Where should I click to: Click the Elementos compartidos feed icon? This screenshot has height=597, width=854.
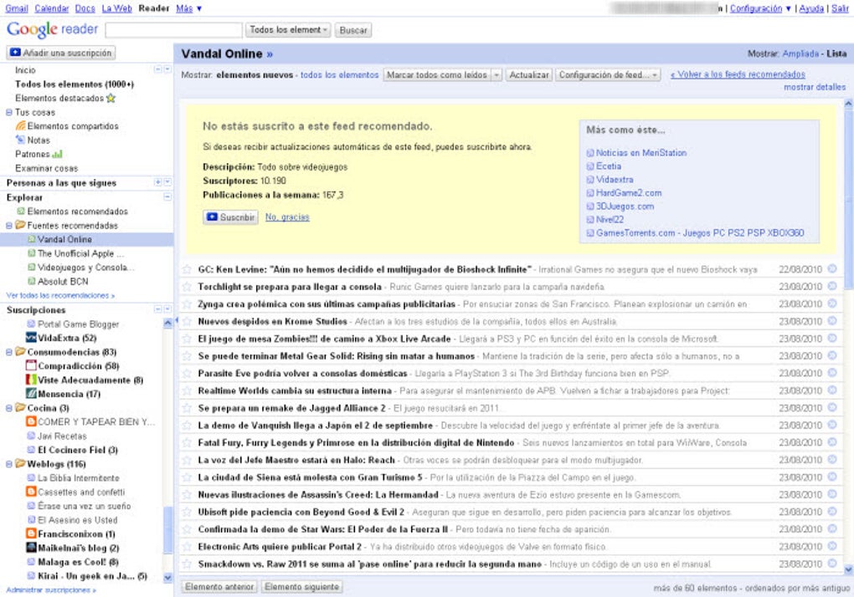[21, 125]
